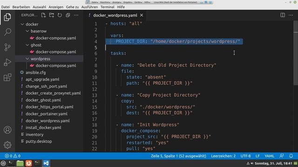Open the Auswahl menu

pos(39,7)
